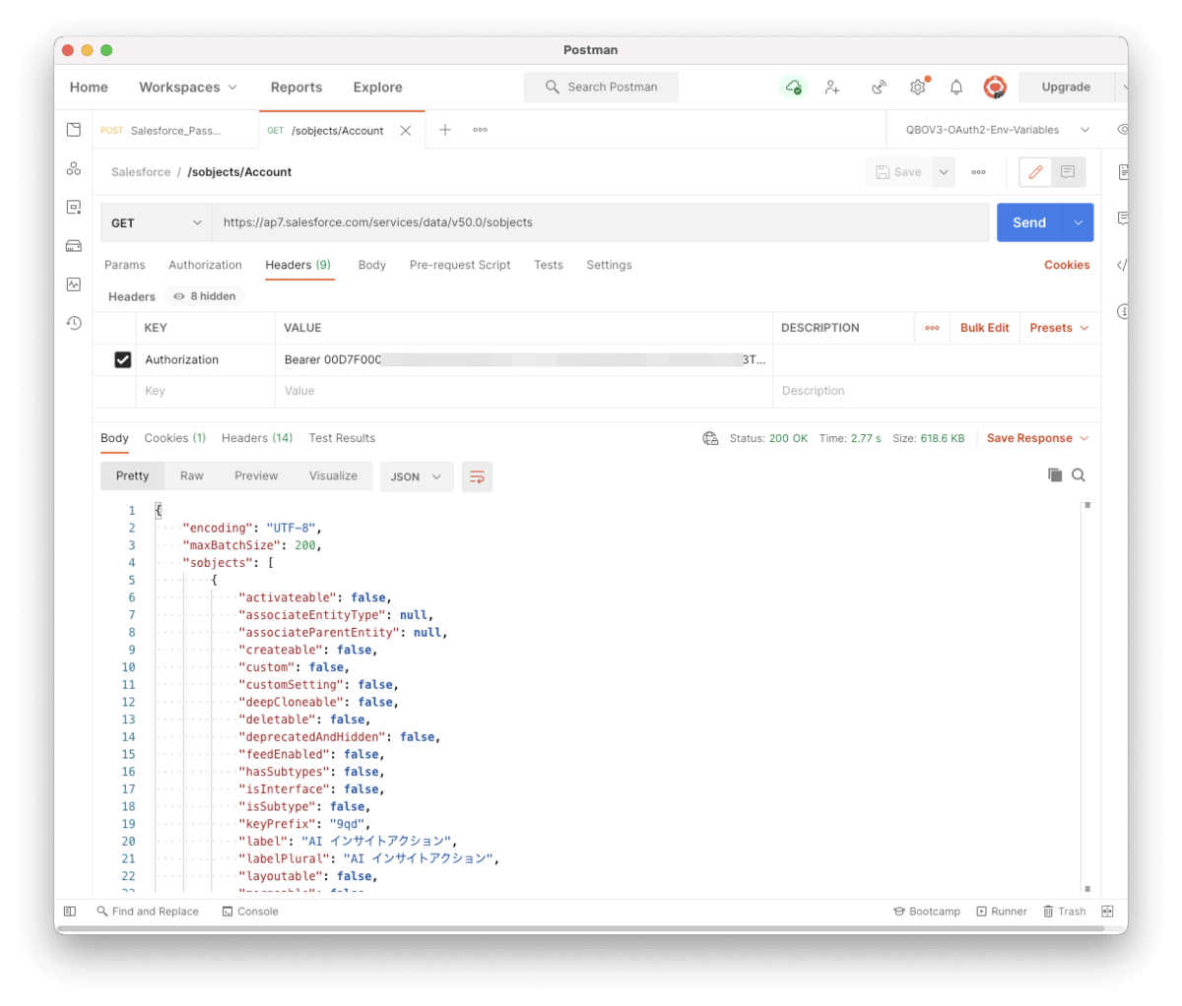Open the Collections sidebar icon

coord(74,130)
